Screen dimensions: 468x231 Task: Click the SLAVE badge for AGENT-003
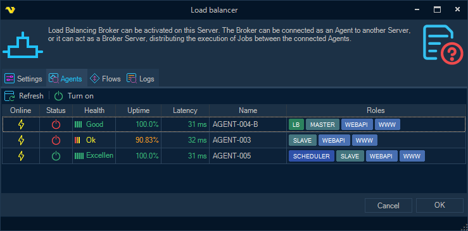tap(302, 140)
